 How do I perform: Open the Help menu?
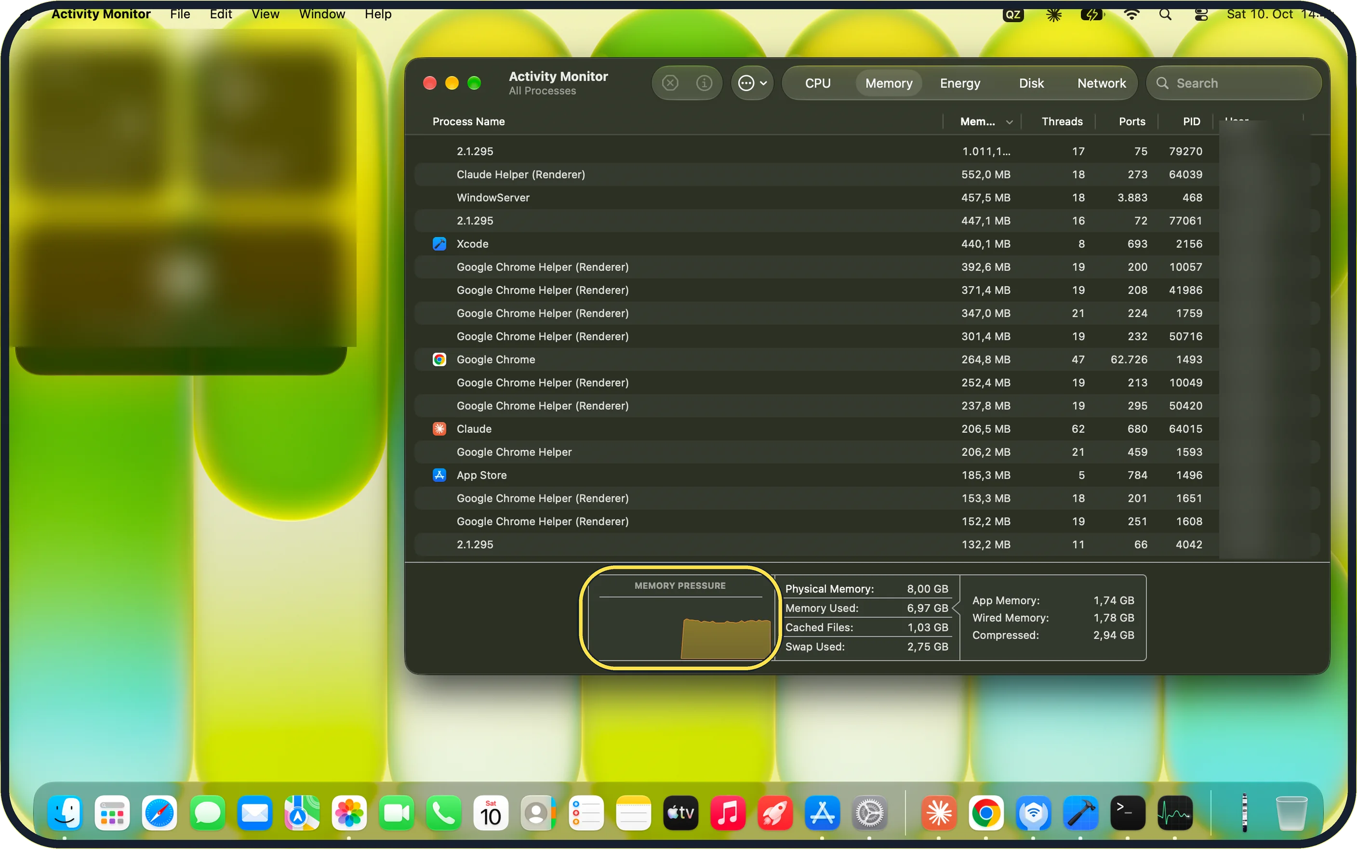click(x=378, y=14)
